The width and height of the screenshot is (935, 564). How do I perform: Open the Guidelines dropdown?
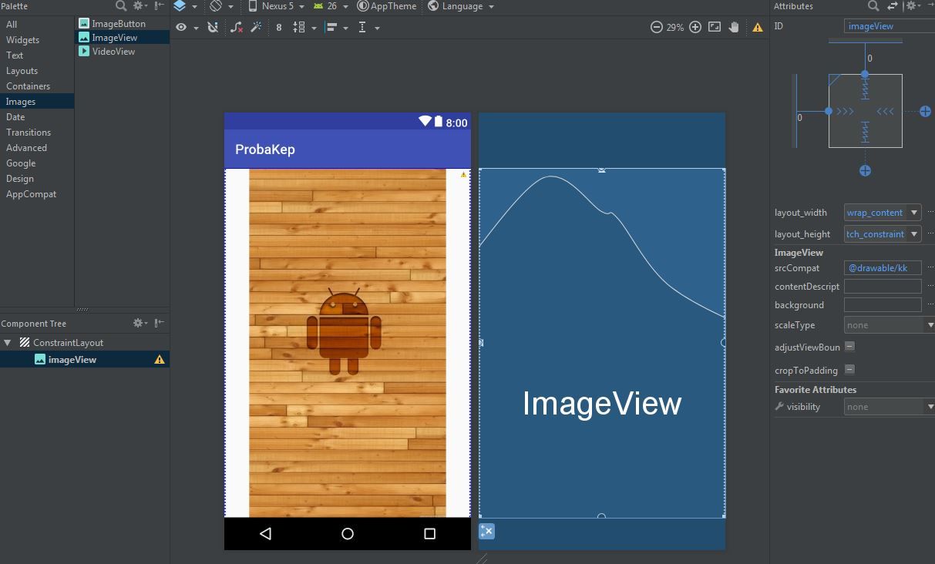coord(368,28)
